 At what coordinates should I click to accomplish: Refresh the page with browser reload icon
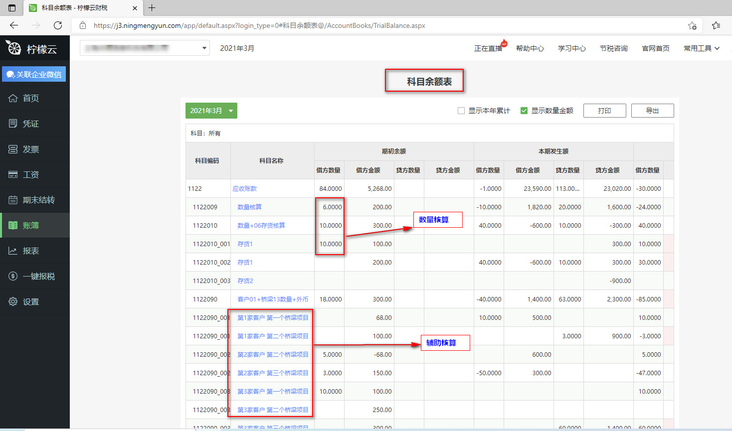pos(58,25)
